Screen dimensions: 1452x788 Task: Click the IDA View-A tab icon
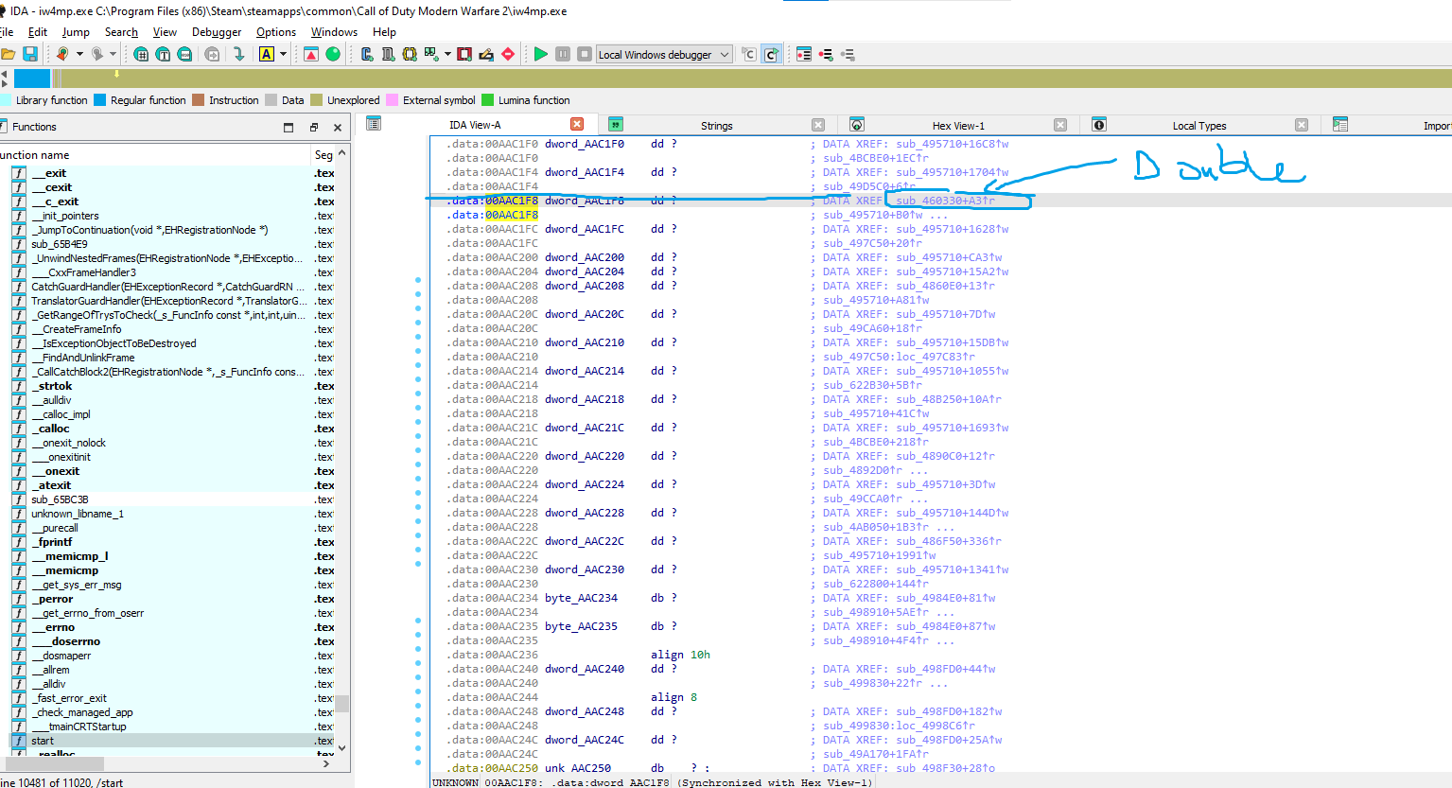click(374, 124)
